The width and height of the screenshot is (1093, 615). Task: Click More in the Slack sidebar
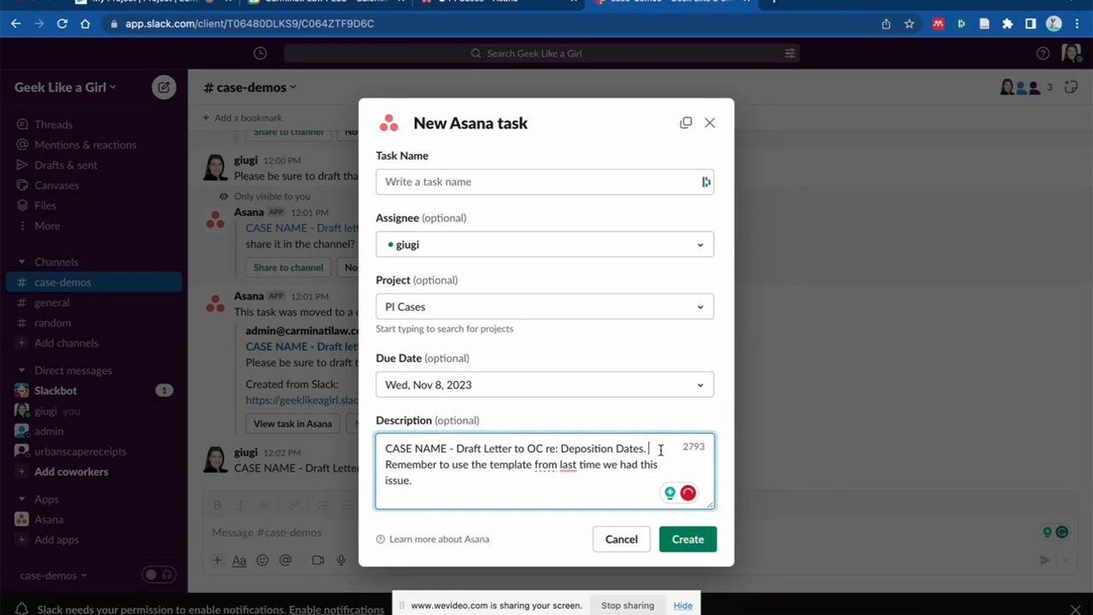tap(47, 226)
